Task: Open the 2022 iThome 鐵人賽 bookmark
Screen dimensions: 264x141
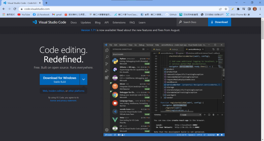Action: pyautogui.click(x=238, y=15)
